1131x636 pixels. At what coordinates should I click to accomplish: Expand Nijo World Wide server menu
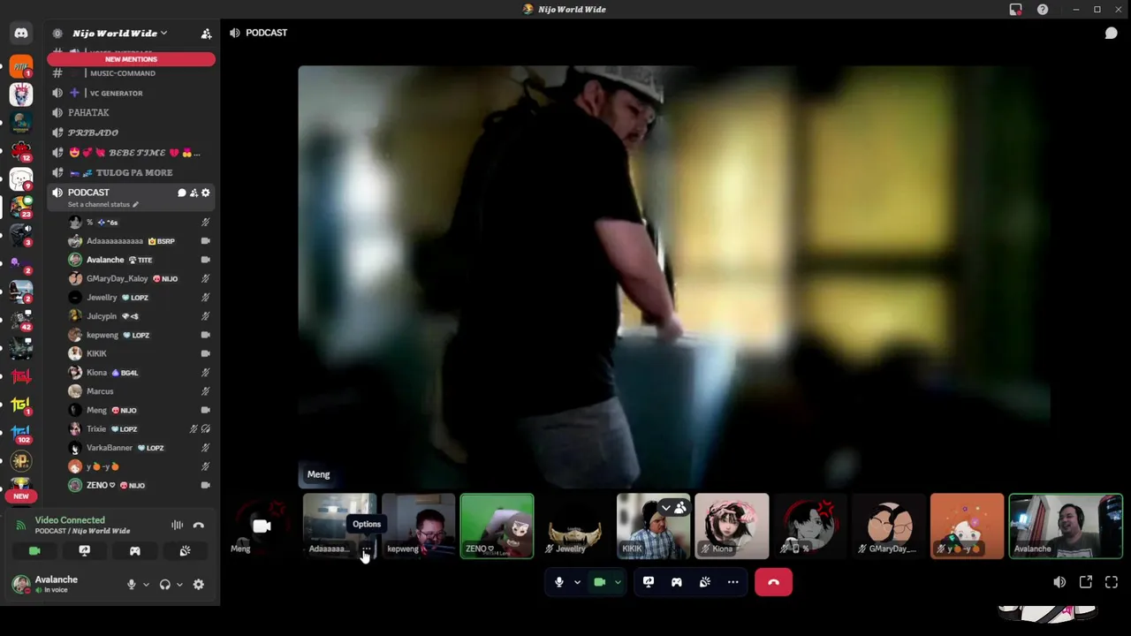(120, 34)
